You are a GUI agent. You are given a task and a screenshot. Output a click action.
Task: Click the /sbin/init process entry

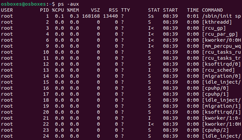click(221, 16)
